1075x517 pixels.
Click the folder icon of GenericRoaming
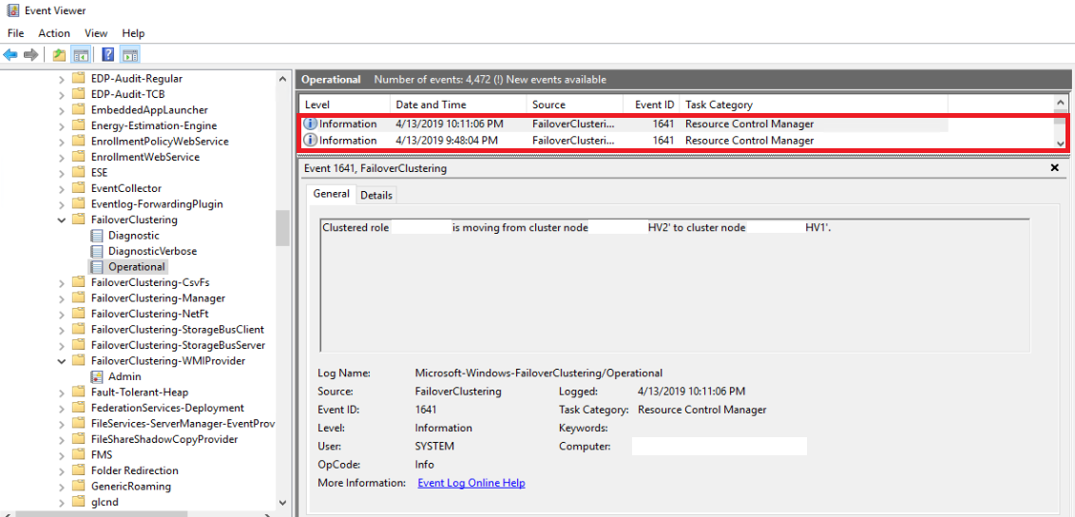pyautogui.click(x=79, y=487)
